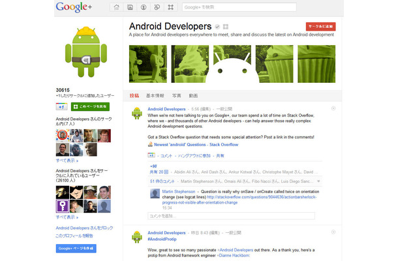Click Android Developers author name on first post

point(166,109)
